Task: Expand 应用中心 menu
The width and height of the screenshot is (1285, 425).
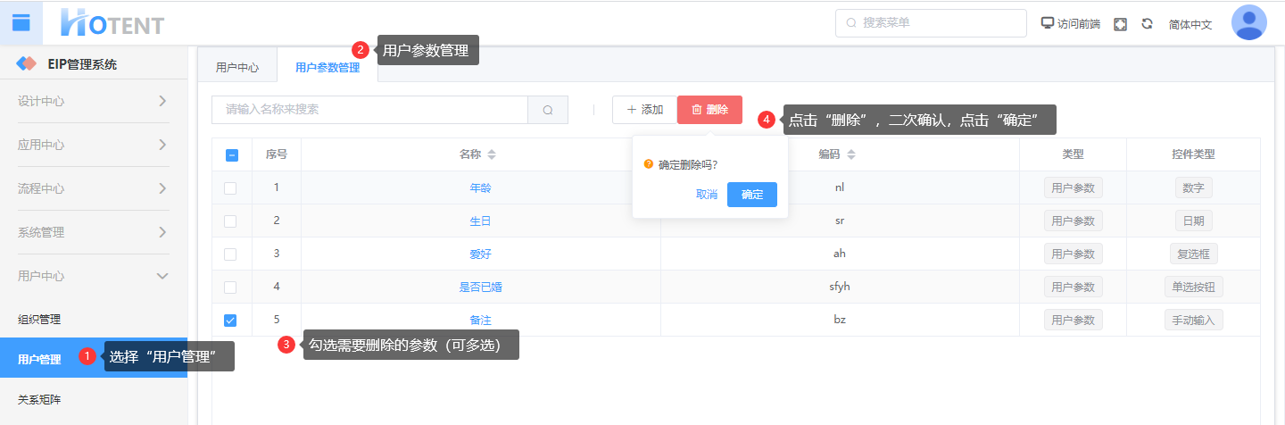Action: 93,145
